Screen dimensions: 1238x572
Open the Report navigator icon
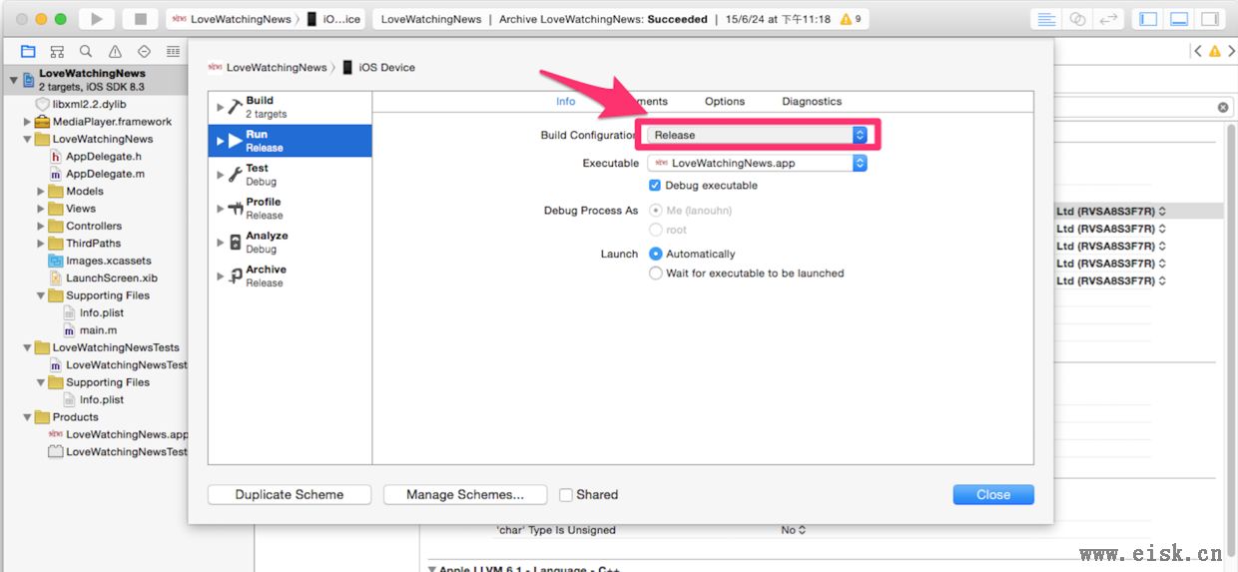tap(172, 51)
